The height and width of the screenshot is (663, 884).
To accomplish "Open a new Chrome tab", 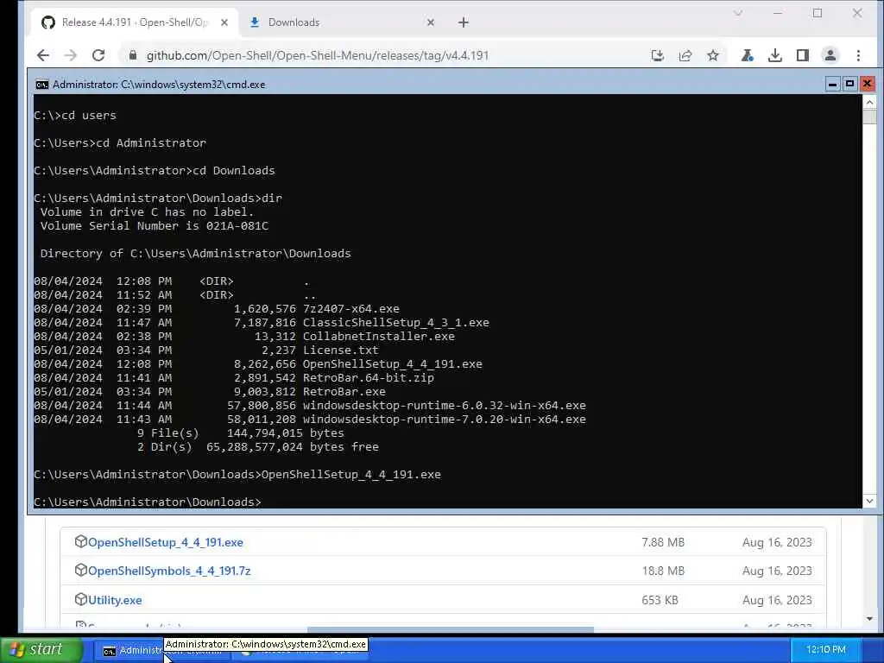I will (464, 22).
